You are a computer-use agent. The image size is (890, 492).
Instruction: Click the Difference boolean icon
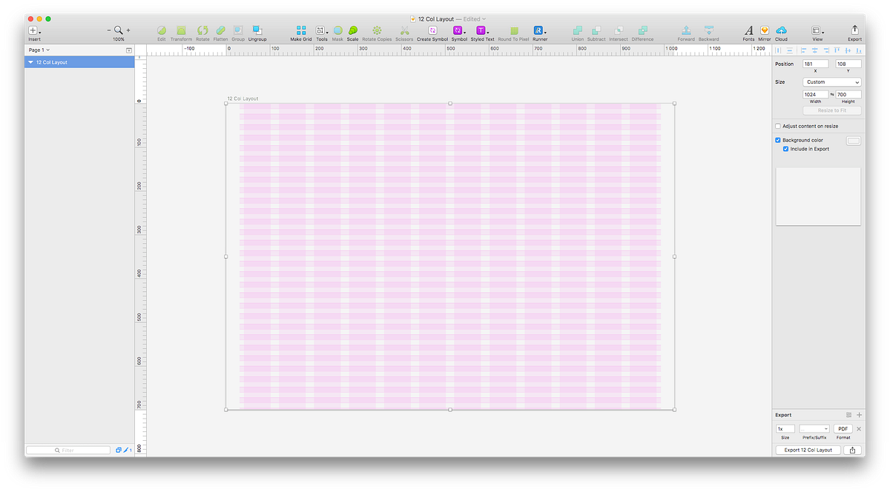coord(642,30)
